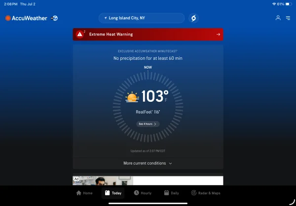296x206 pixels.
Task: Open the Radar & Maps tab
Action: tap(206, 193)
